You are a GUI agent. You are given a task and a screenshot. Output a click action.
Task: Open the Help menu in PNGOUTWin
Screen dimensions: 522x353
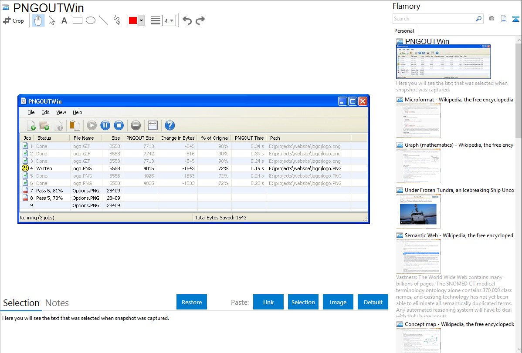77,112
